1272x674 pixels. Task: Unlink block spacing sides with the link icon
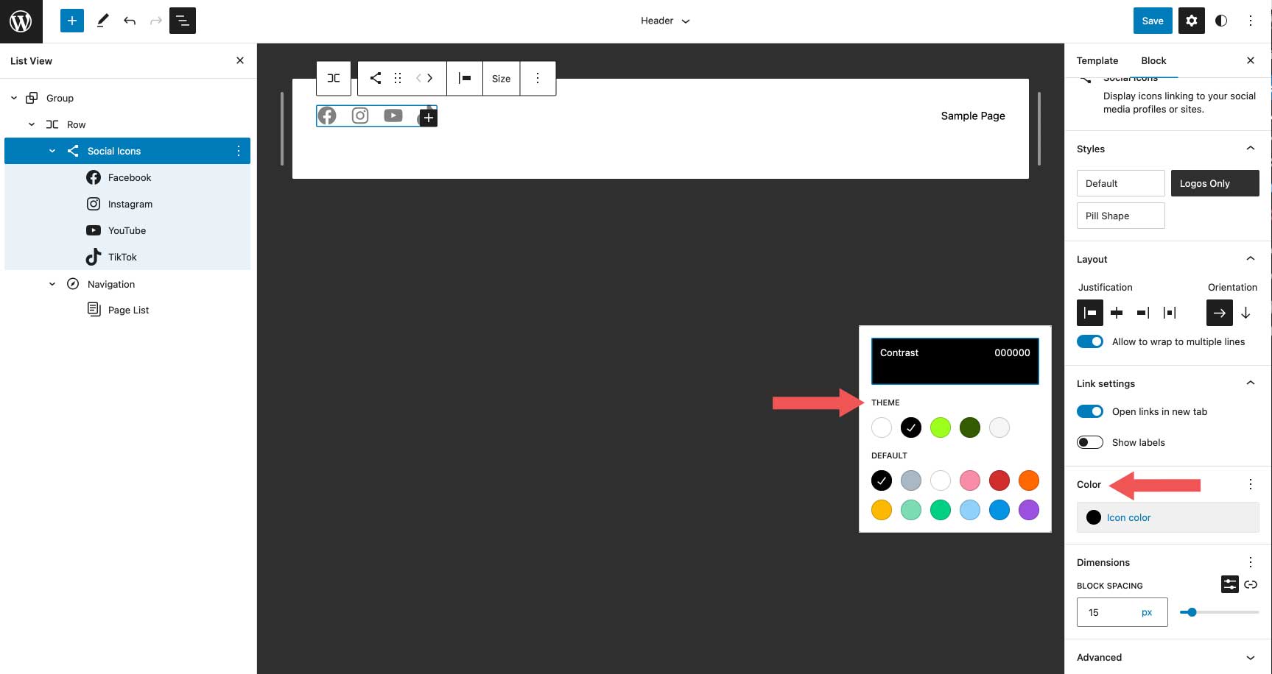(1251, 584)
